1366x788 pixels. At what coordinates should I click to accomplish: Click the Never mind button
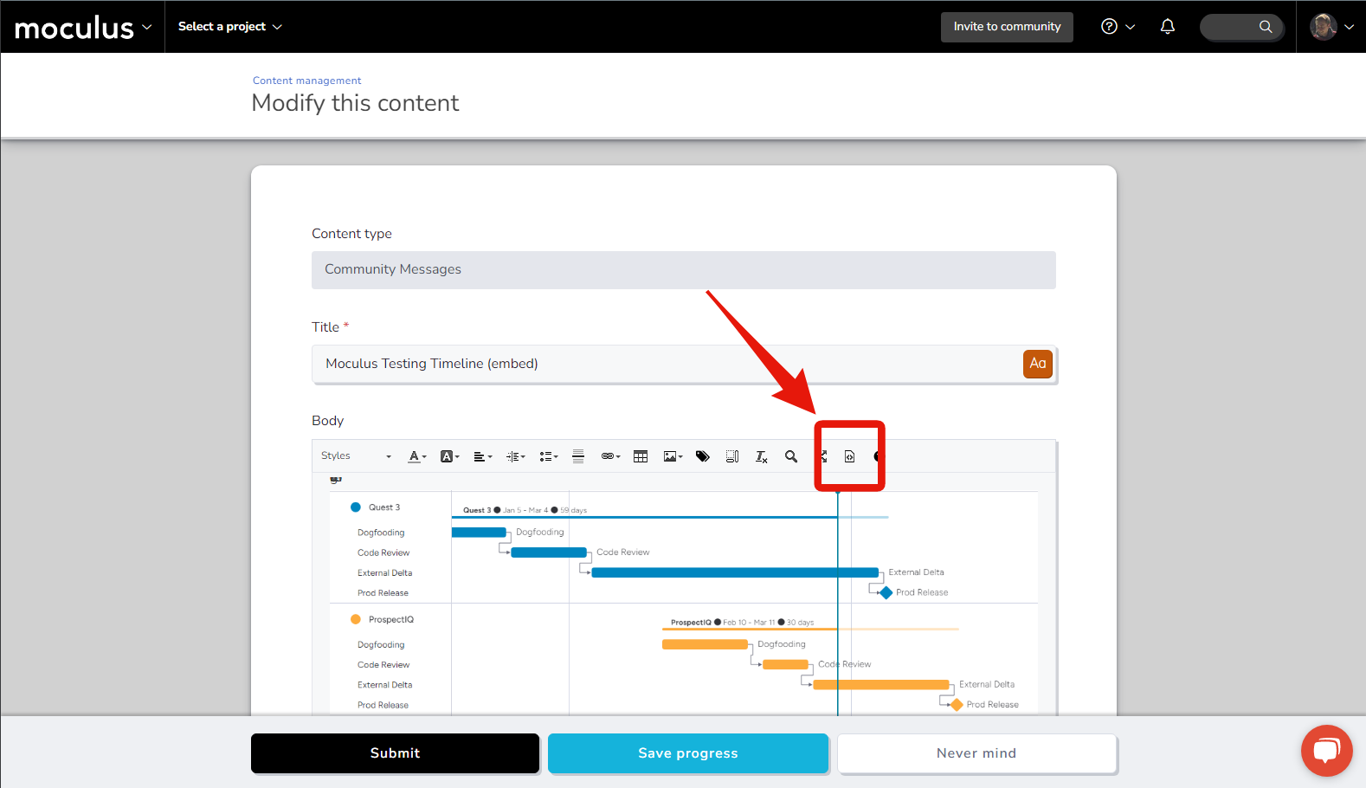(976, 753)
